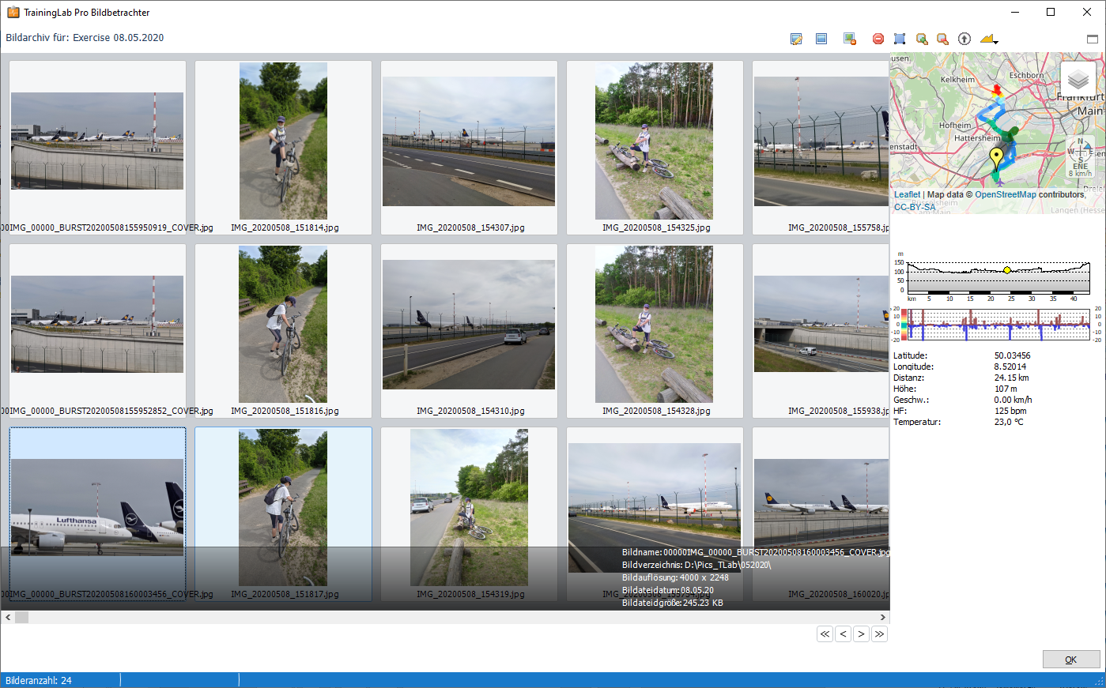Select thumbnail IMG_20200508_154328.jpg
The height and width of the screenshot is (688, 1106).
(655, 331)
